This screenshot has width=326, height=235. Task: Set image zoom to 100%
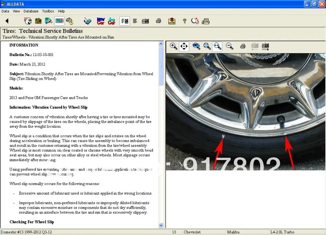pyautogui.click(x=196, y=46)
